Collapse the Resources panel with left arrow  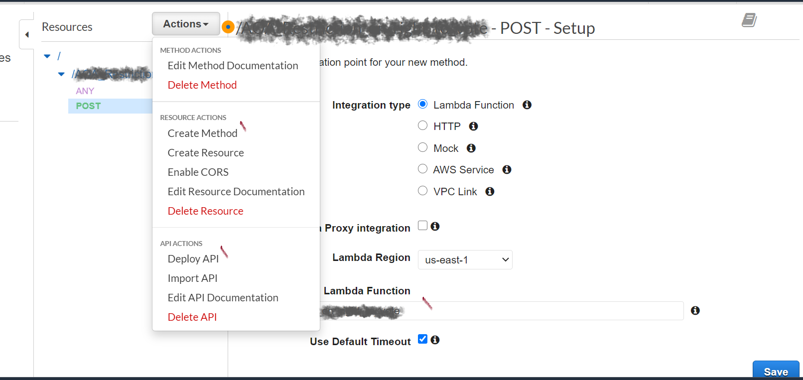(27, 34)
